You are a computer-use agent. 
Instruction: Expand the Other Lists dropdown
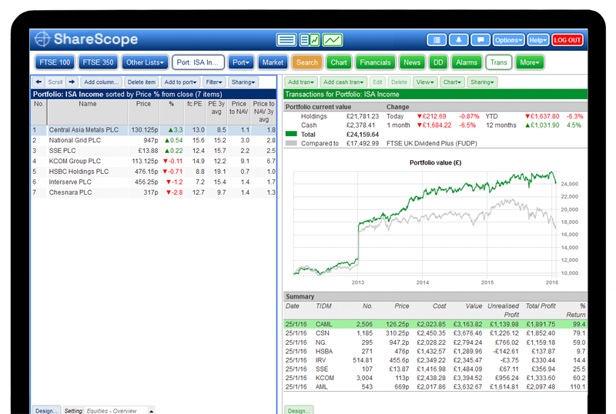coord(145,62)
